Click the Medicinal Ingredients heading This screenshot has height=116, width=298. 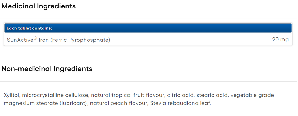click(x=39, y=6)
